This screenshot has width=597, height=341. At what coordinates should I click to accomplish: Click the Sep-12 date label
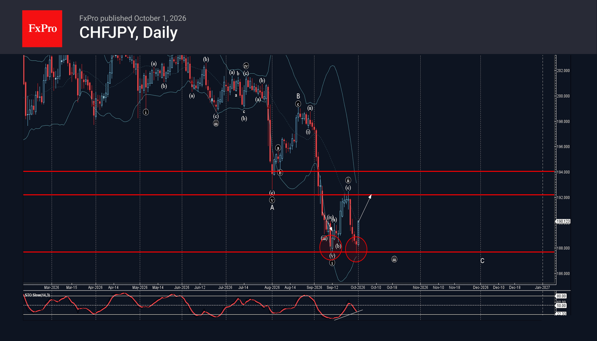(x=332, y=287)
